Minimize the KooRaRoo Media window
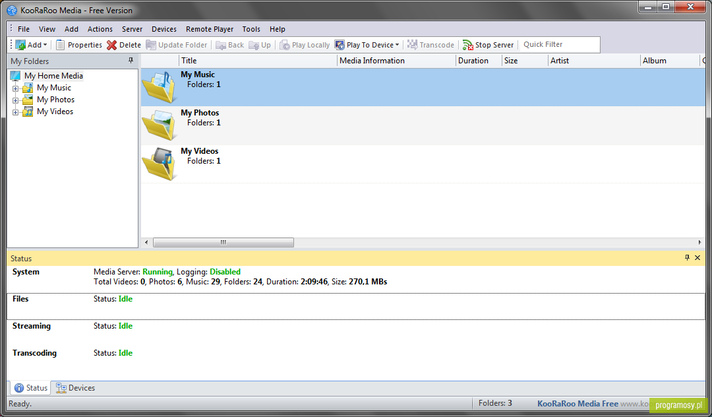This screenshot has height=417, width=712. [649, 7]
